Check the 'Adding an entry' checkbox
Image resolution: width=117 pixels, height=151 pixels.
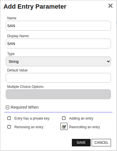(64, 118)
